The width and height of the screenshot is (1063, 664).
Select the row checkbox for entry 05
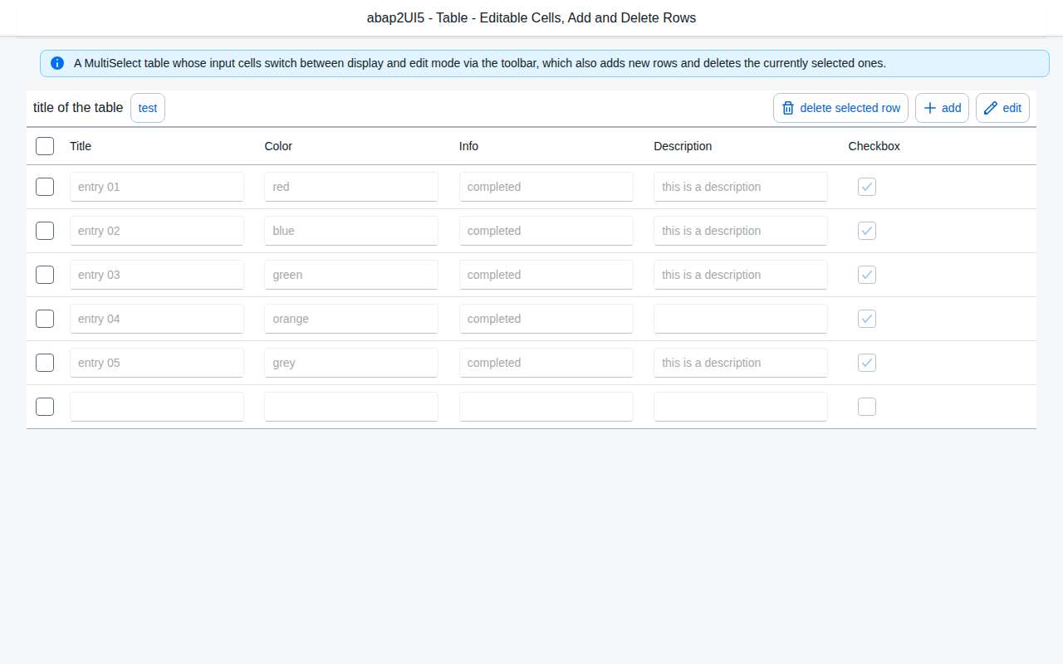point(45,363)
